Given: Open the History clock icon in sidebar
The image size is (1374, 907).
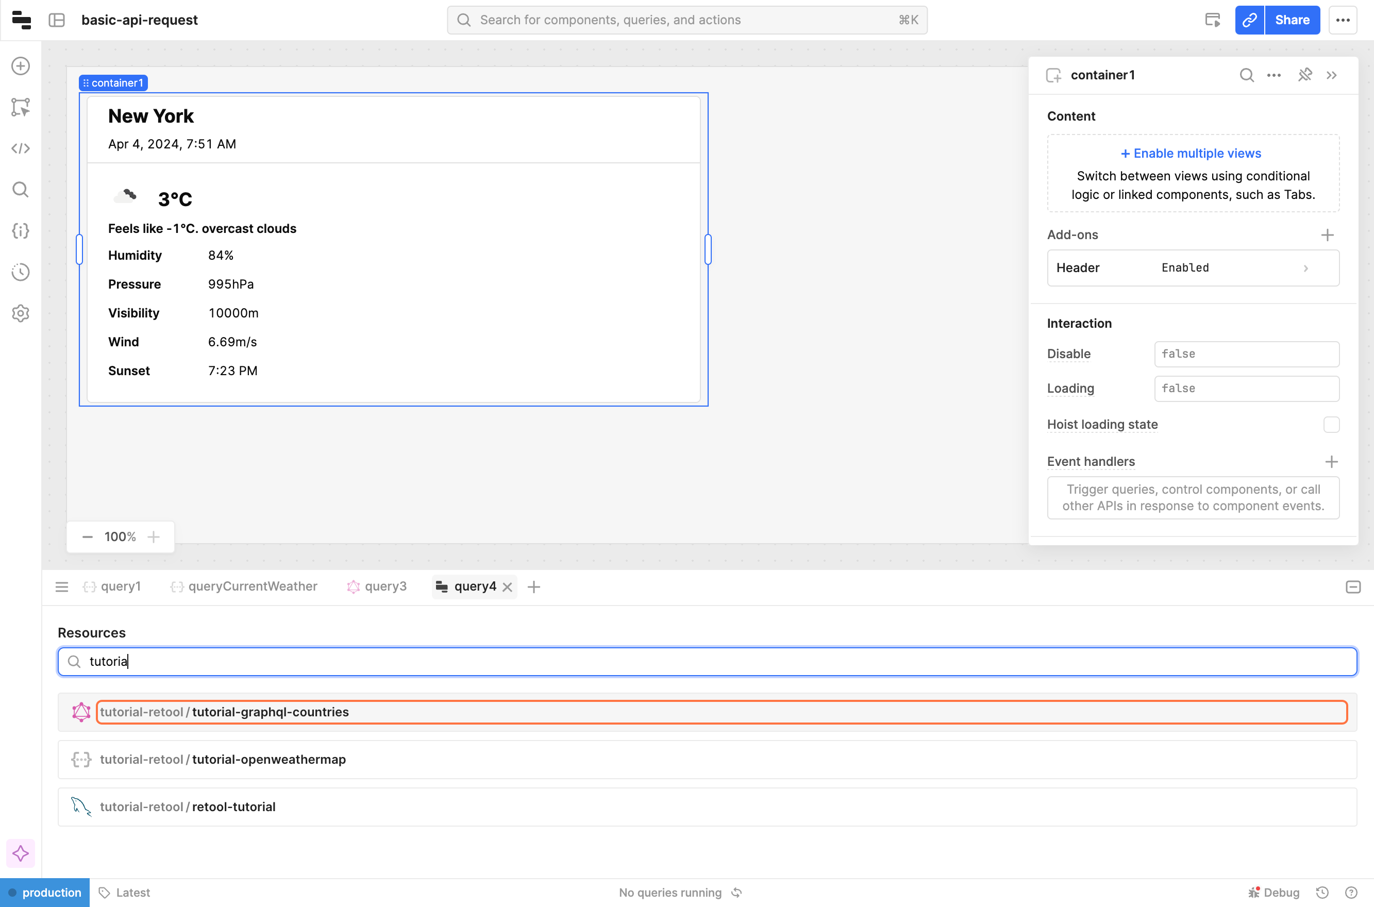Looking at the screenshot, I should pyautogui.click(x=21, y=272).
